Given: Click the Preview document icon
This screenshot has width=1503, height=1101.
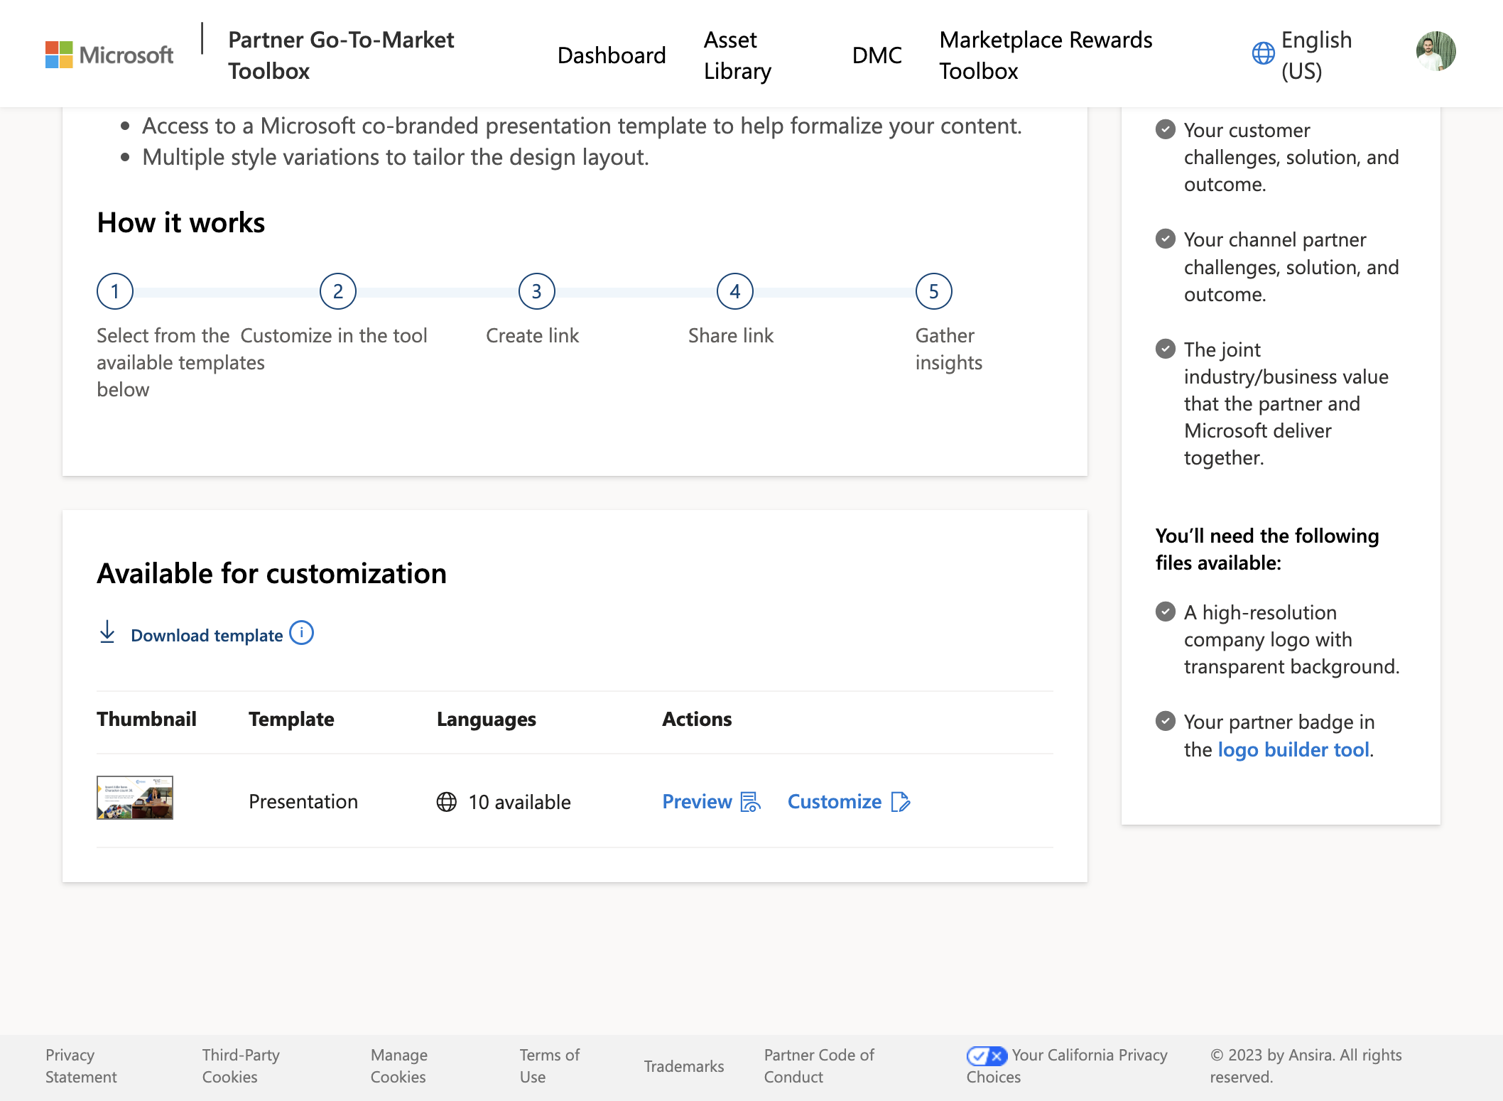Looking at the screenshot, I should tap(750, 802).
